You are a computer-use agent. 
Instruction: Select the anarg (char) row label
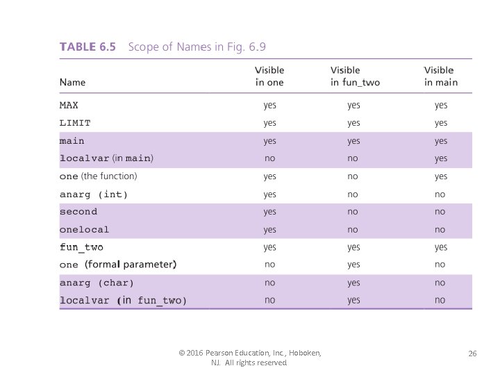coord(97,283)
